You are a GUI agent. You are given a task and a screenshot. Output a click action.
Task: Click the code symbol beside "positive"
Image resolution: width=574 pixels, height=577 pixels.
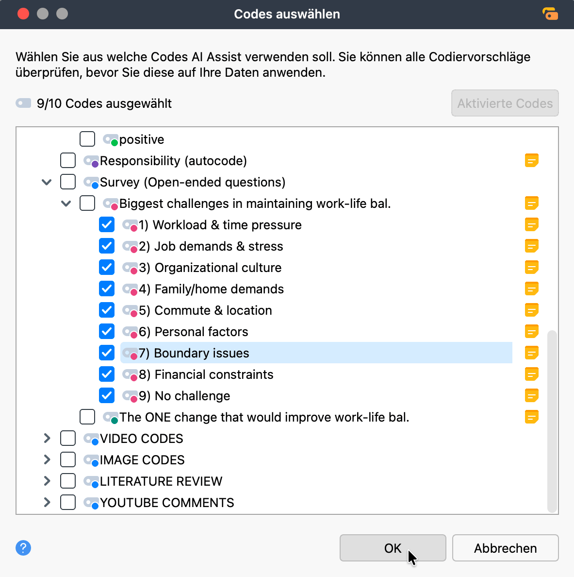[110, 139]
